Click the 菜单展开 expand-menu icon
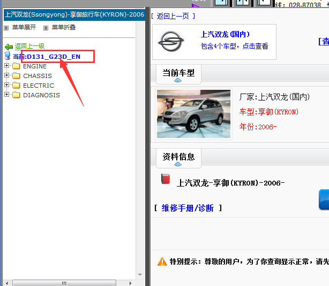Viewport: 329px width, 286px height. coord(6,28)
